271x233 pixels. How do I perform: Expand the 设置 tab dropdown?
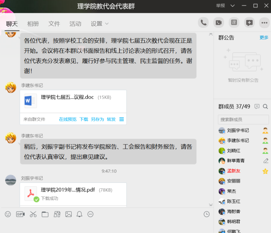point(99,24)
